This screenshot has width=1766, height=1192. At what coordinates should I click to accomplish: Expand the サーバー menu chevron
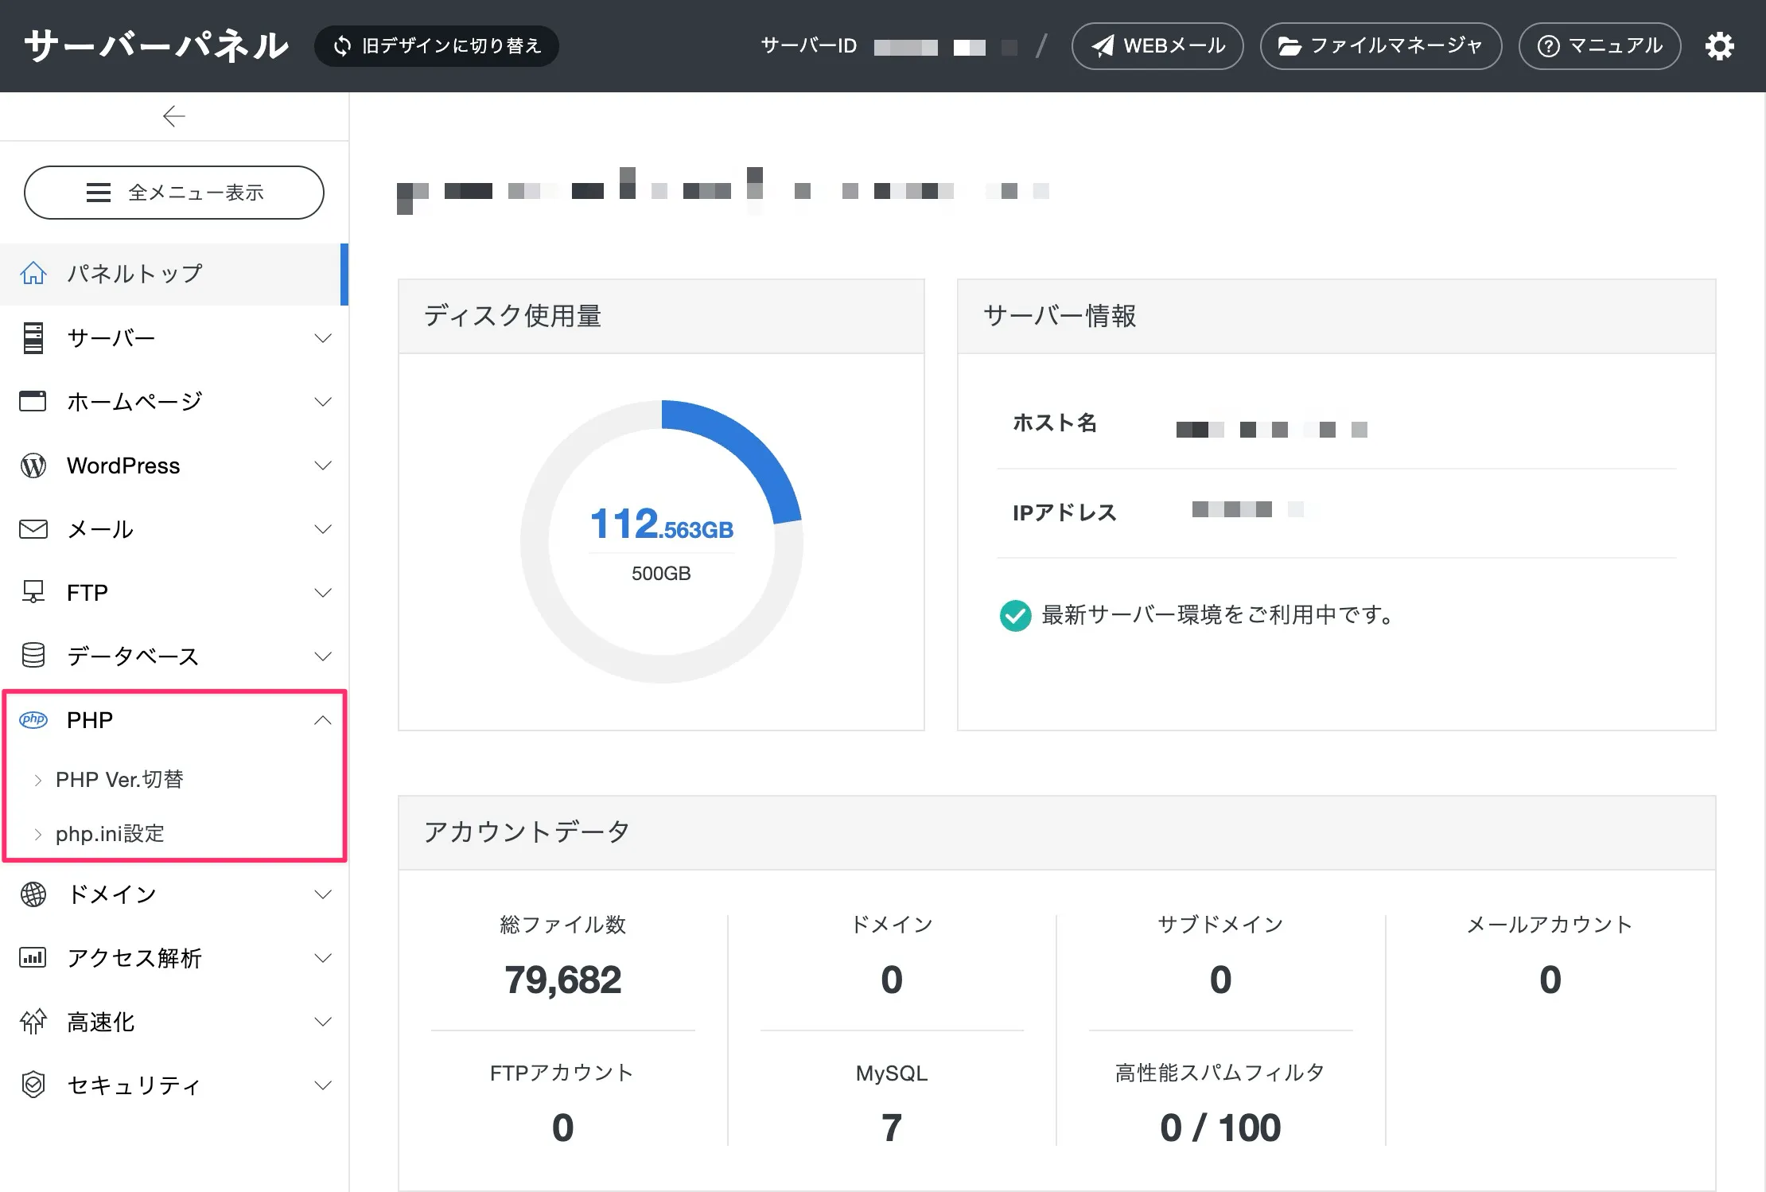pos(322,338)
